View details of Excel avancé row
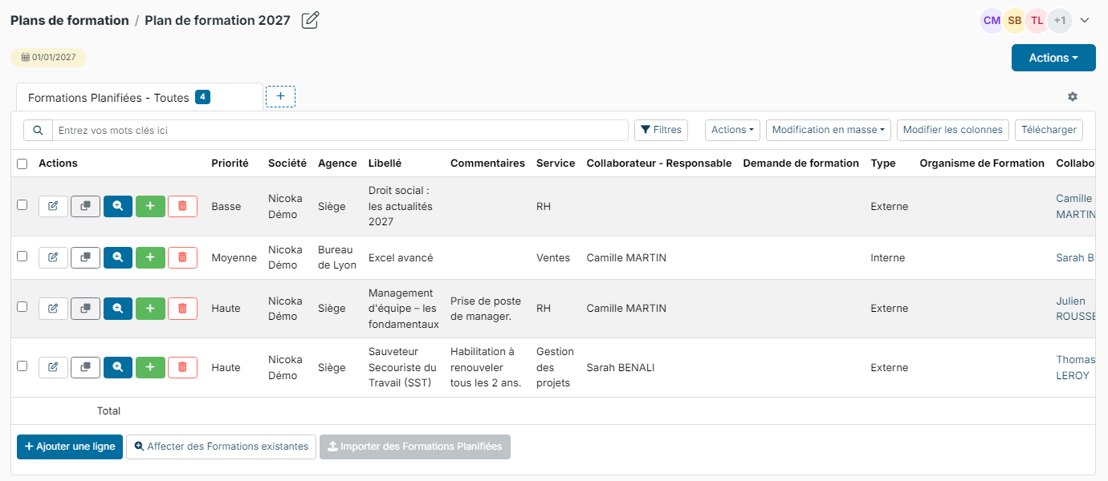1108x481 pixels. [x=118, y=257]
